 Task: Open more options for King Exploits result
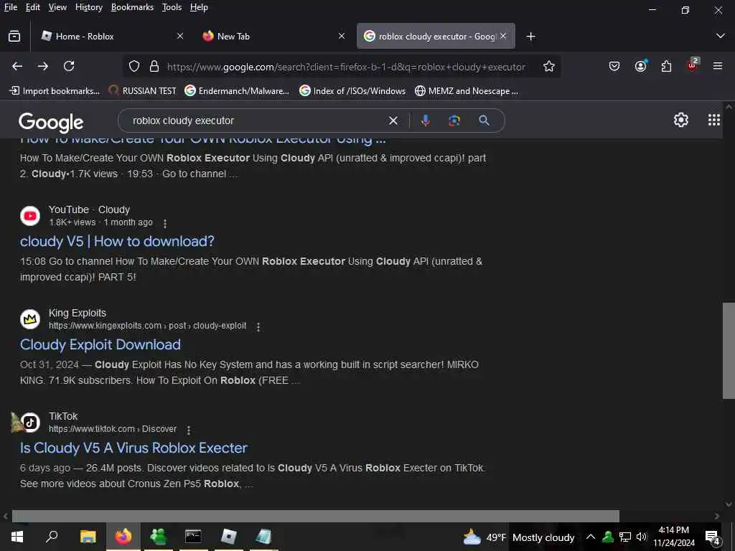tap(258, 327)
